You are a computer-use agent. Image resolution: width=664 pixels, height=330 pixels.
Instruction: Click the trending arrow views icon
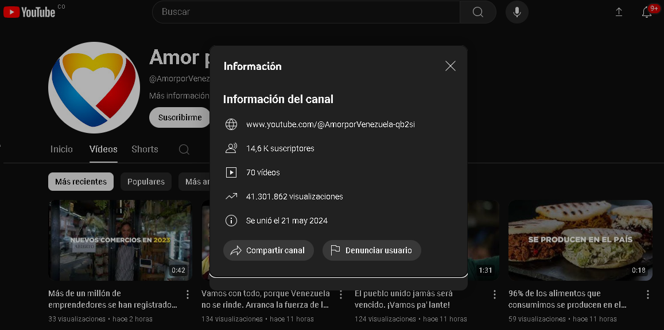[231, 197]
